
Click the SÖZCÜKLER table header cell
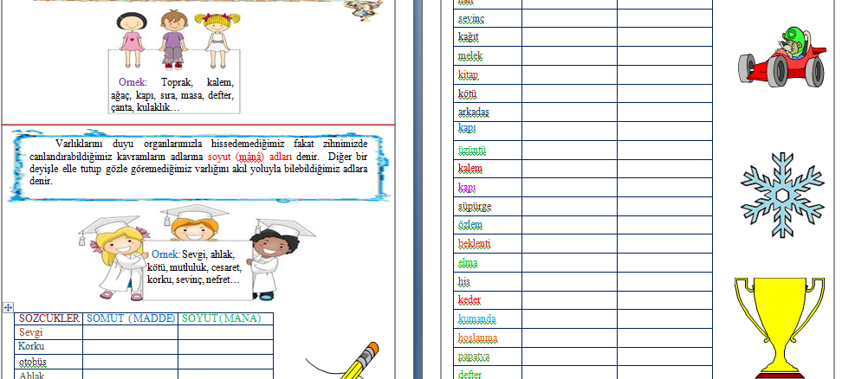(x=49, y=318)
